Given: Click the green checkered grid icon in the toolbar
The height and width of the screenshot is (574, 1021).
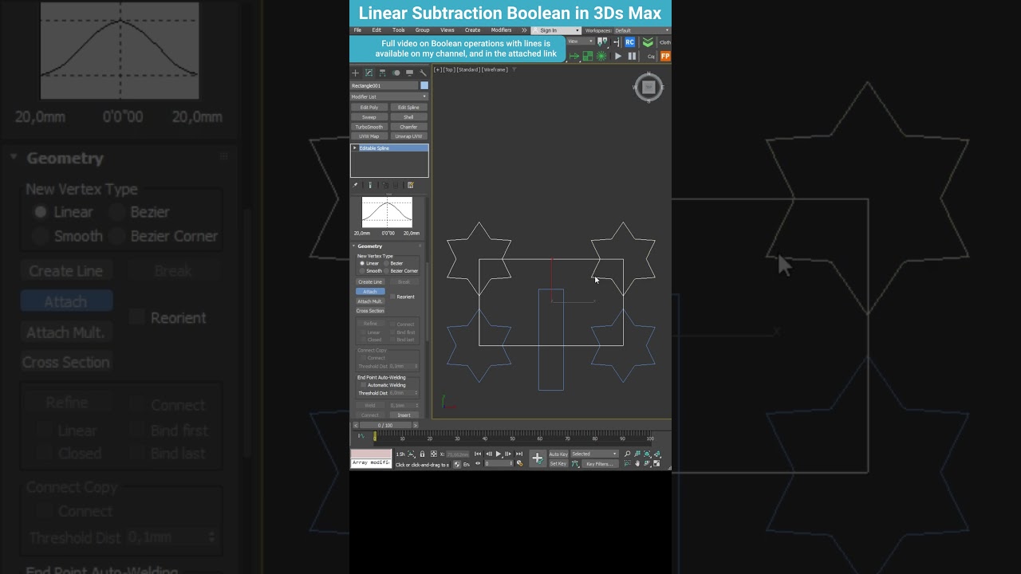Looking at the screenshot, I should pos(588,56).
